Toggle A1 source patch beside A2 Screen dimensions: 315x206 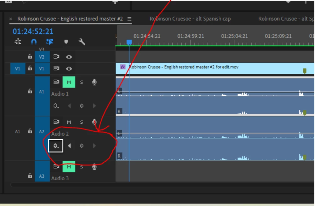[18, 131]
